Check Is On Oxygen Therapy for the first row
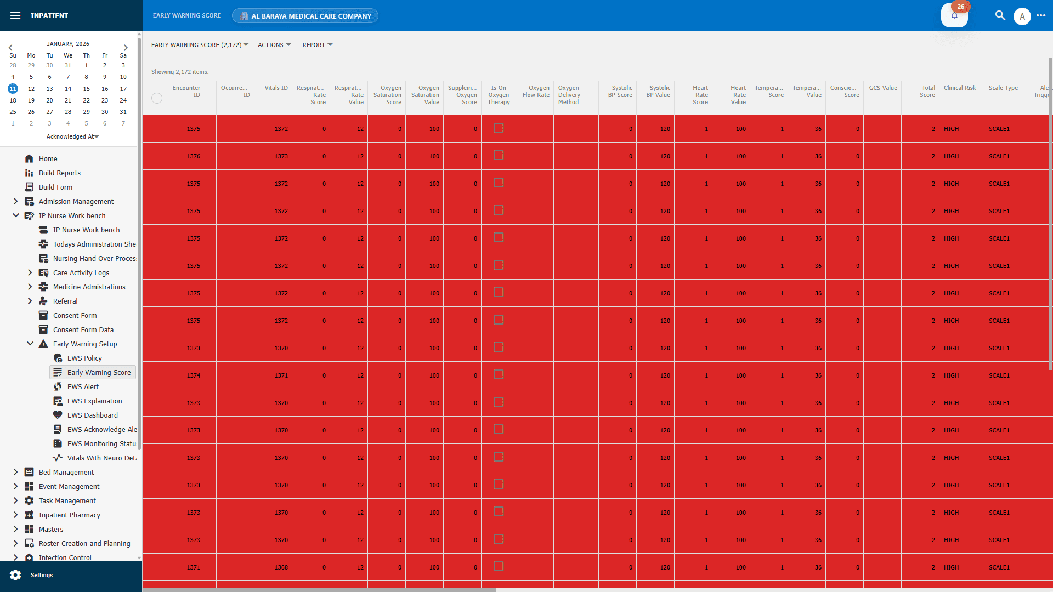Screen dimensions: 1053x592 (499, 128)
